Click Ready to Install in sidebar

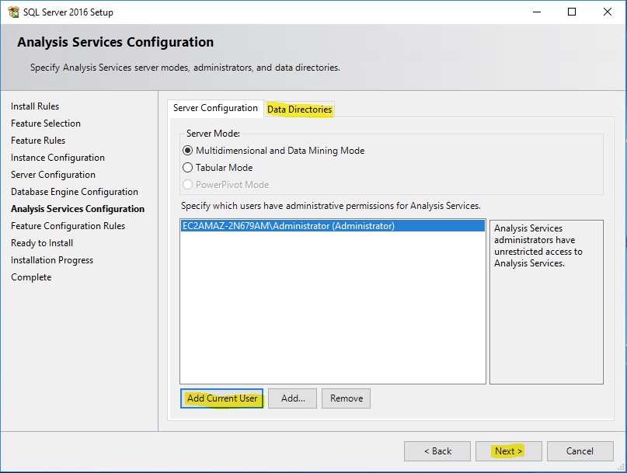pos(42,243)
